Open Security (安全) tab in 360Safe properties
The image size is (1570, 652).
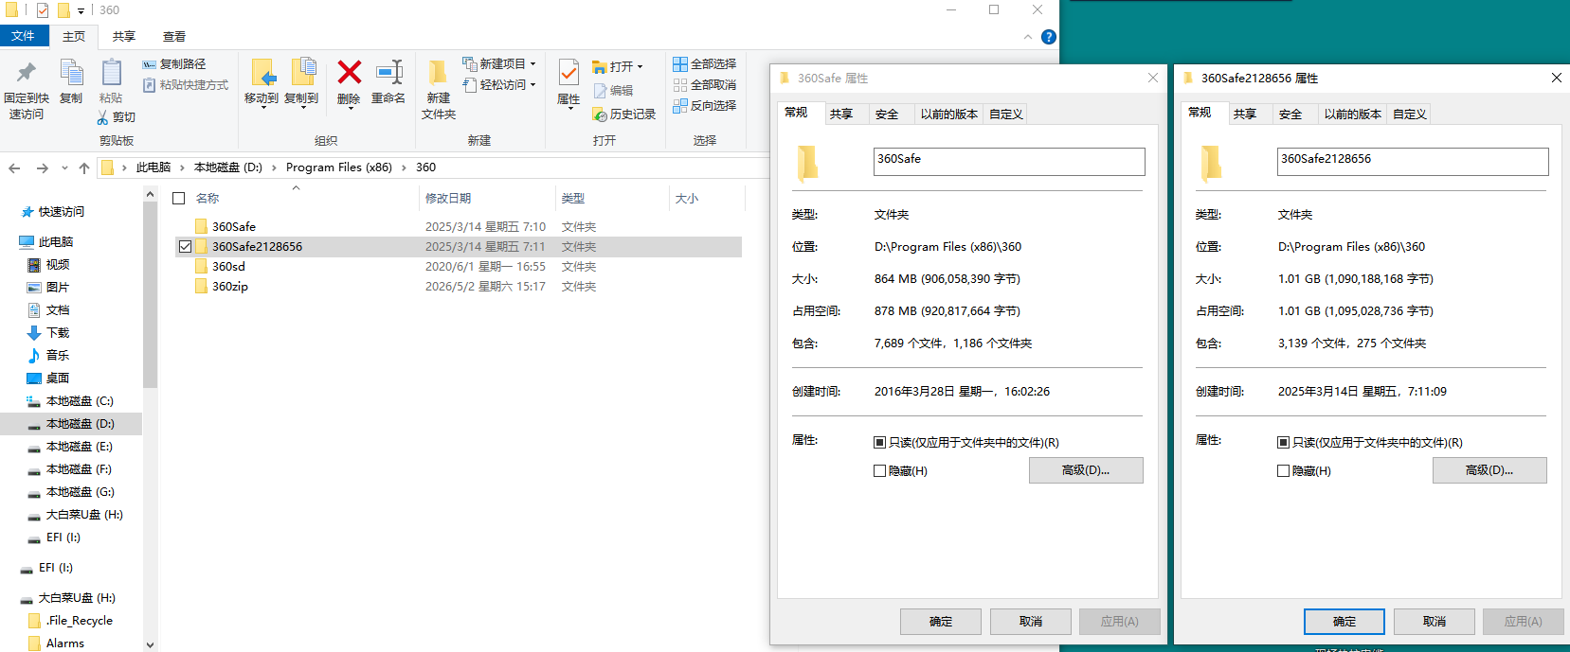887,115
